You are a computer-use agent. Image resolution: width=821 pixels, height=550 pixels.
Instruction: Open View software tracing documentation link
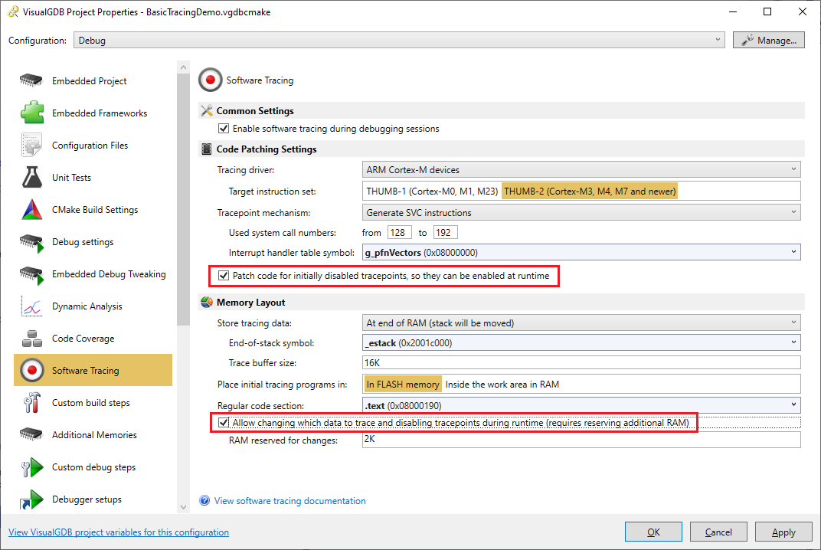coord(290,501)
